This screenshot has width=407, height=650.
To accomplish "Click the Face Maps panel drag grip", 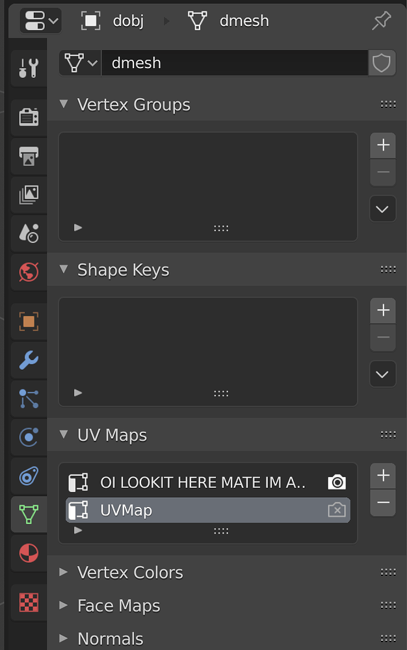I will coord(388,605).
